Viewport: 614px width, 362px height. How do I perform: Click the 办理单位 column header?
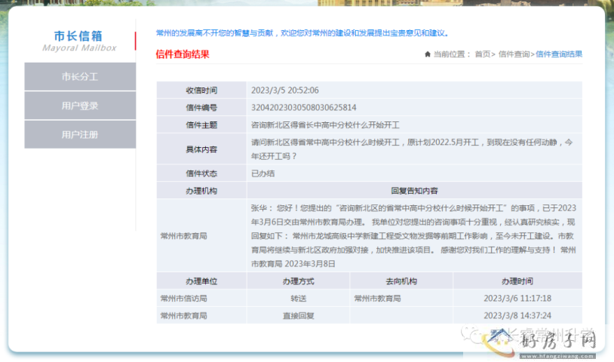click(x=201, y=281)
